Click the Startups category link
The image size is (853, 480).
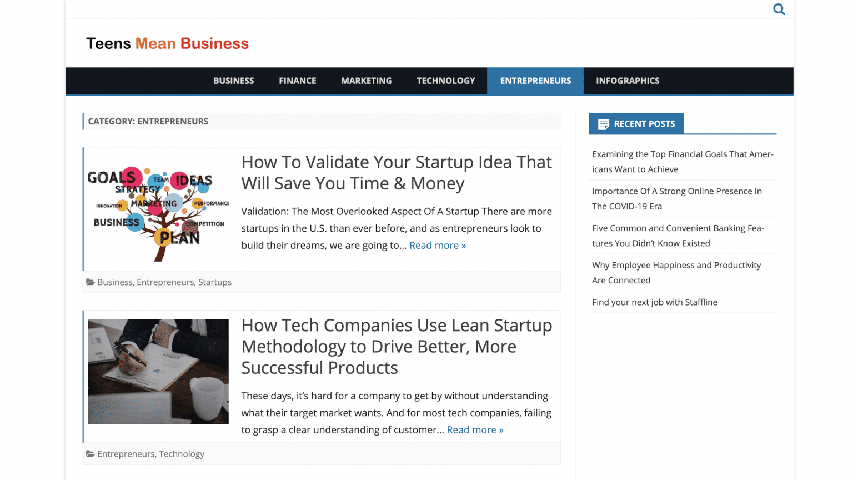click(x=215, y=282)
